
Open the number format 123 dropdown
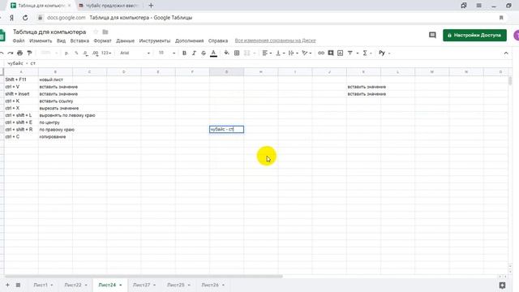pyautogui.click(x=106, y=53)
